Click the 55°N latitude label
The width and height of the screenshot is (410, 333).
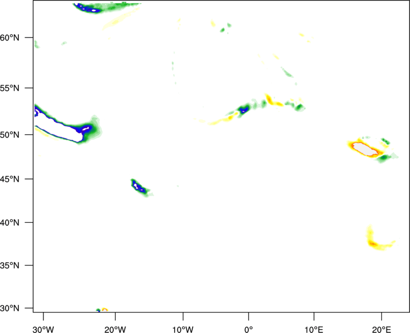click(10, 88)
